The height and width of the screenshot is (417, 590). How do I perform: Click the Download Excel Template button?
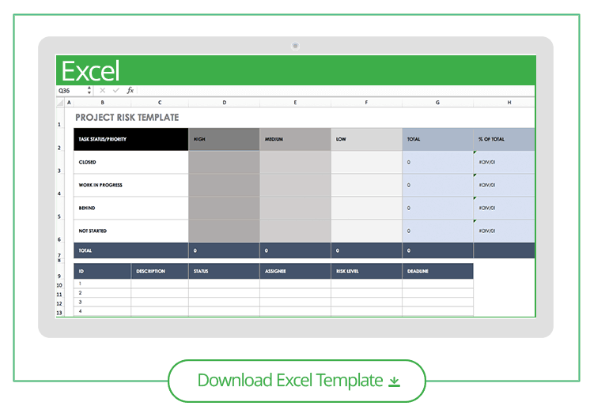[x=297, y=381]
